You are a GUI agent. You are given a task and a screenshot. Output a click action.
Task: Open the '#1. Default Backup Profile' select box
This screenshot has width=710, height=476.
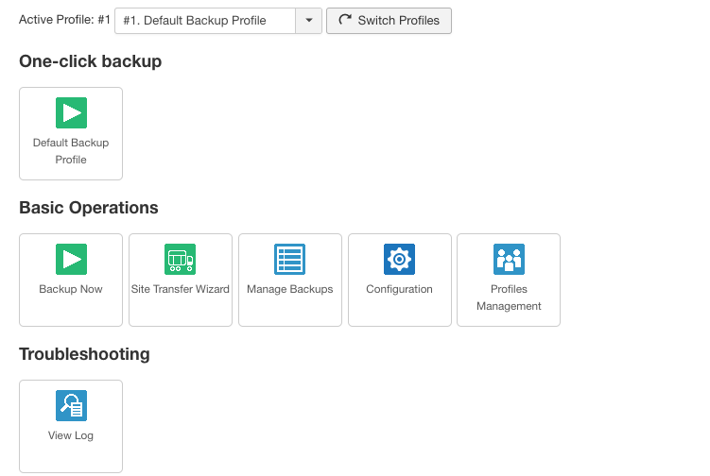[205, 20]
